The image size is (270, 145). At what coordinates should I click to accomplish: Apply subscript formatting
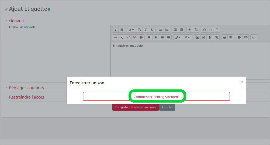(x=122, y=37)
